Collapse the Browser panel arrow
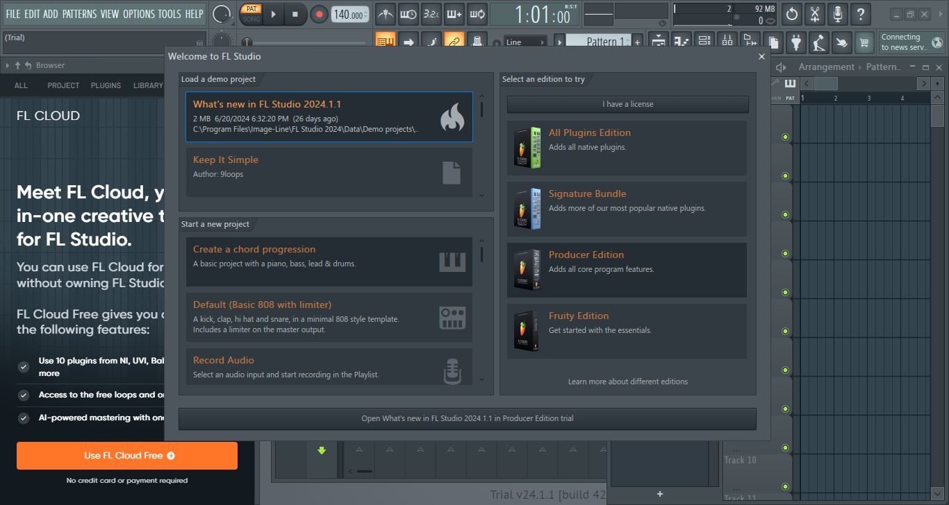Screen dimensions: 949x505 tap(7, 65)
